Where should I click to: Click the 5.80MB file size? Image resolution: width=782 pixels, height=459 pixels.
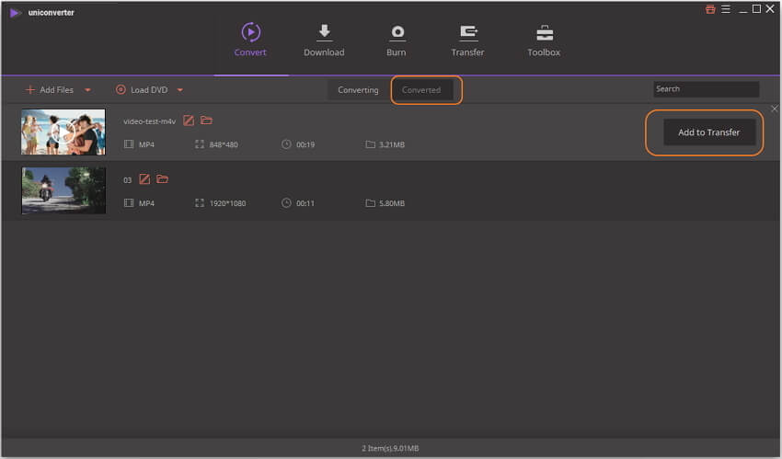pyautogui.click(x=392, y=203)
